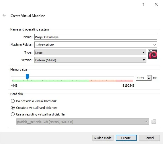Screen dimensions: 163x144
Task: Click the memory value field showing 1024
Action: coord(142,78)
